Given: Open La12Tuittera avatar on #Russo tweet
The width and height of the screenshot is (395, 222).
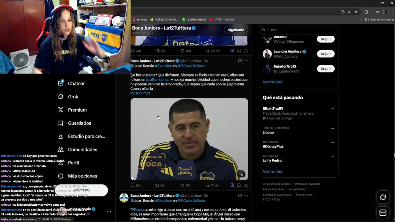Looking at the screenshot, I should [x=124, y=198].
